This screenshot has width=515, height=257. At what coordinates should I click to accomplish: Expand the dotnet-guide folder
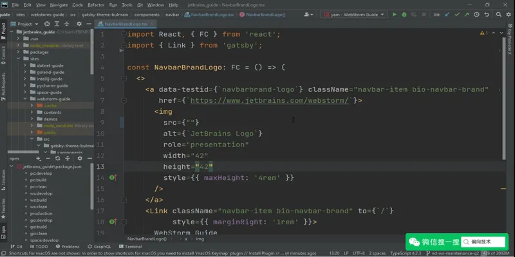click(25, 66)
